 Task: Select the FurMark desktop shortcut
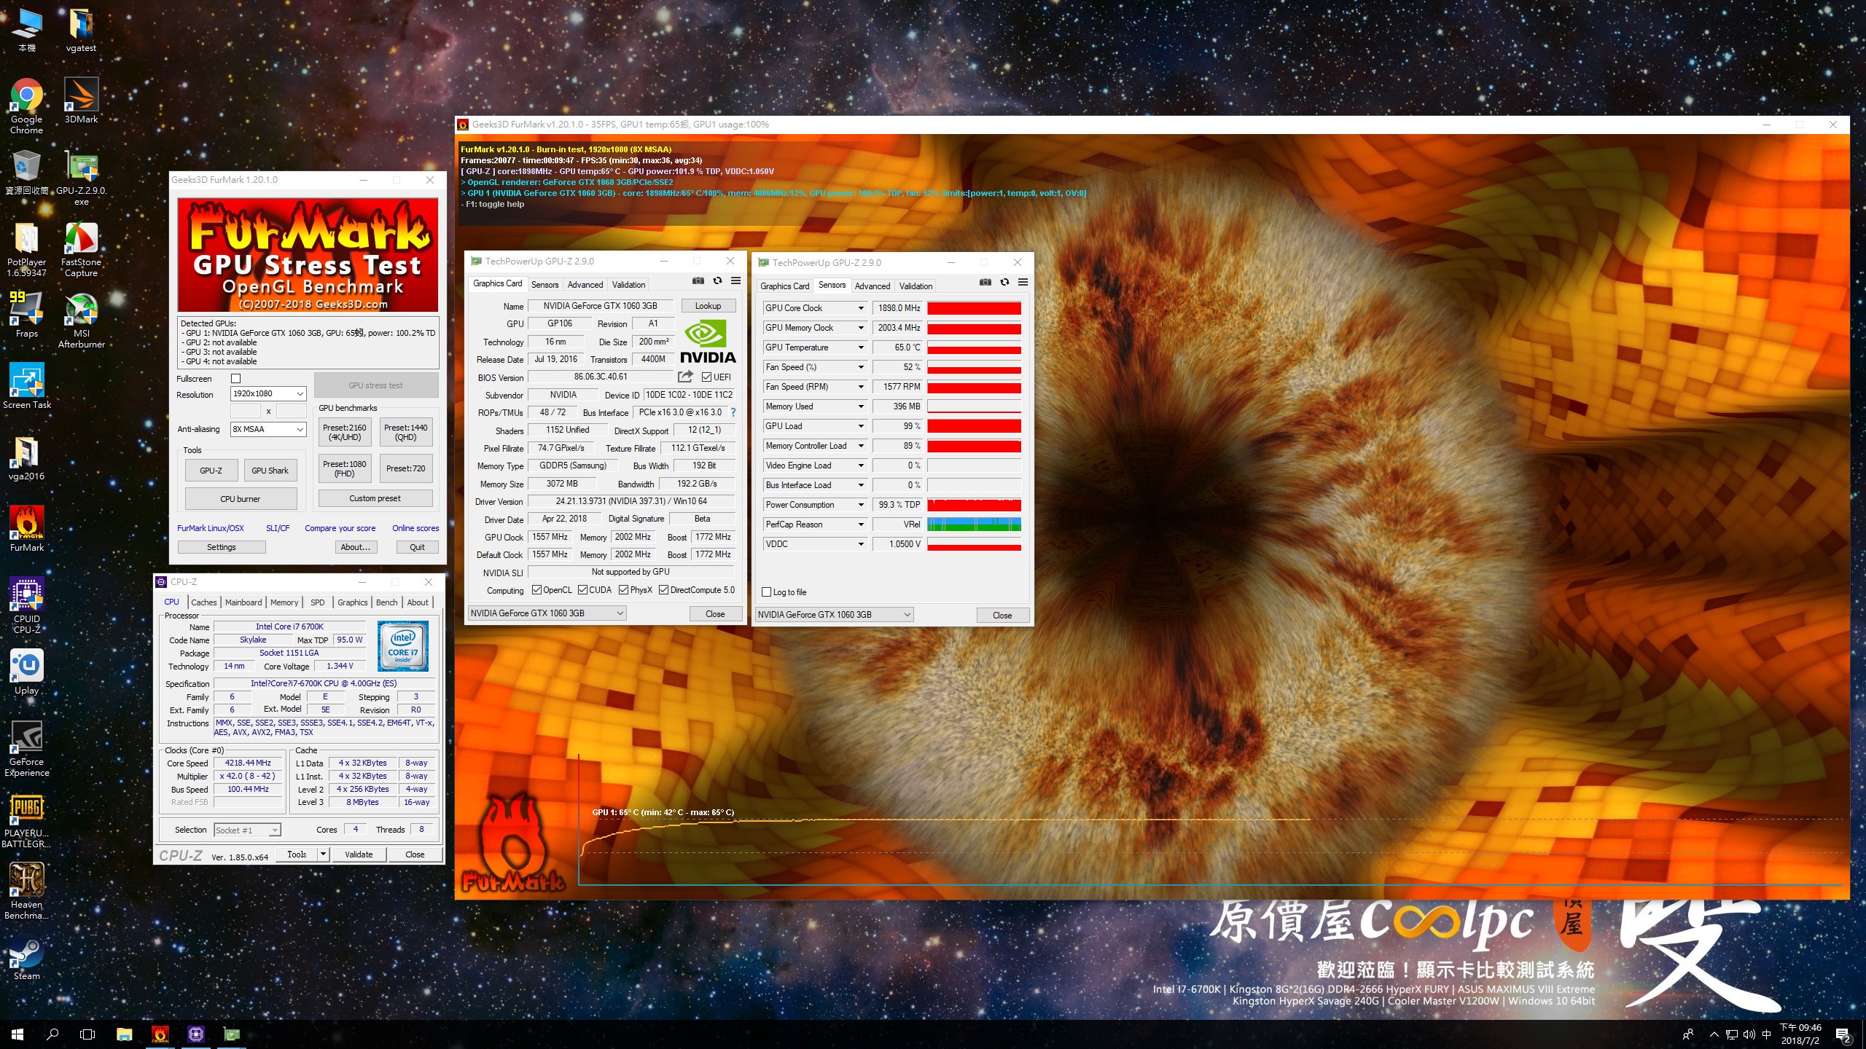[26, 529]
